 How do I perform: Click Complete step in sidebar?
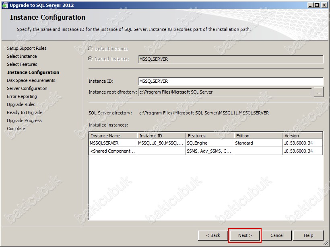pos(16,129)
